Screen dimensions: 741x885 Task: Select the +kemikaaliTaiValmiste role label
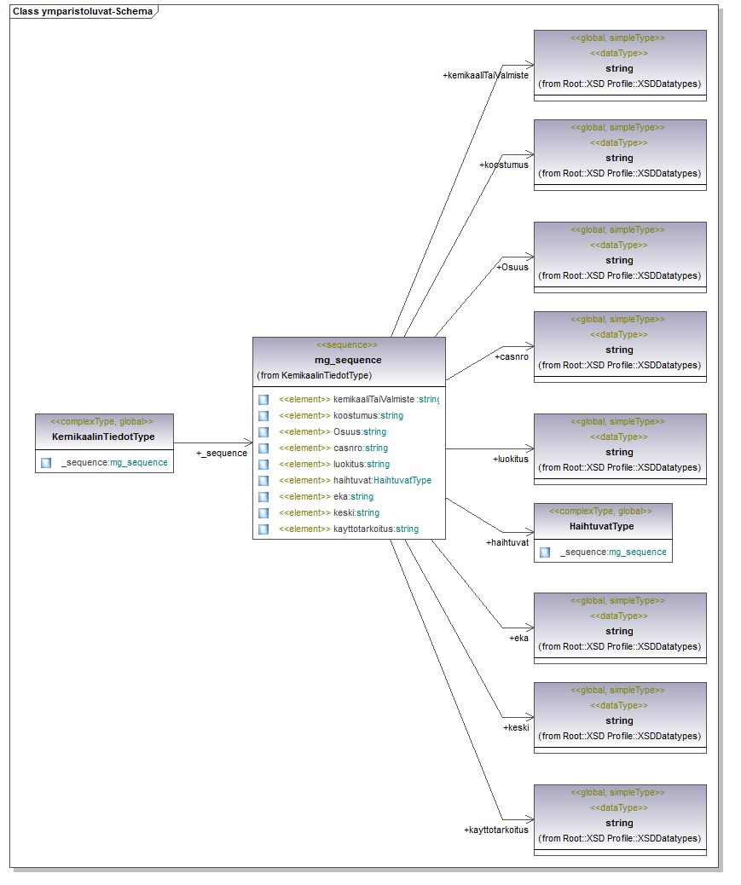coord(485,75)
